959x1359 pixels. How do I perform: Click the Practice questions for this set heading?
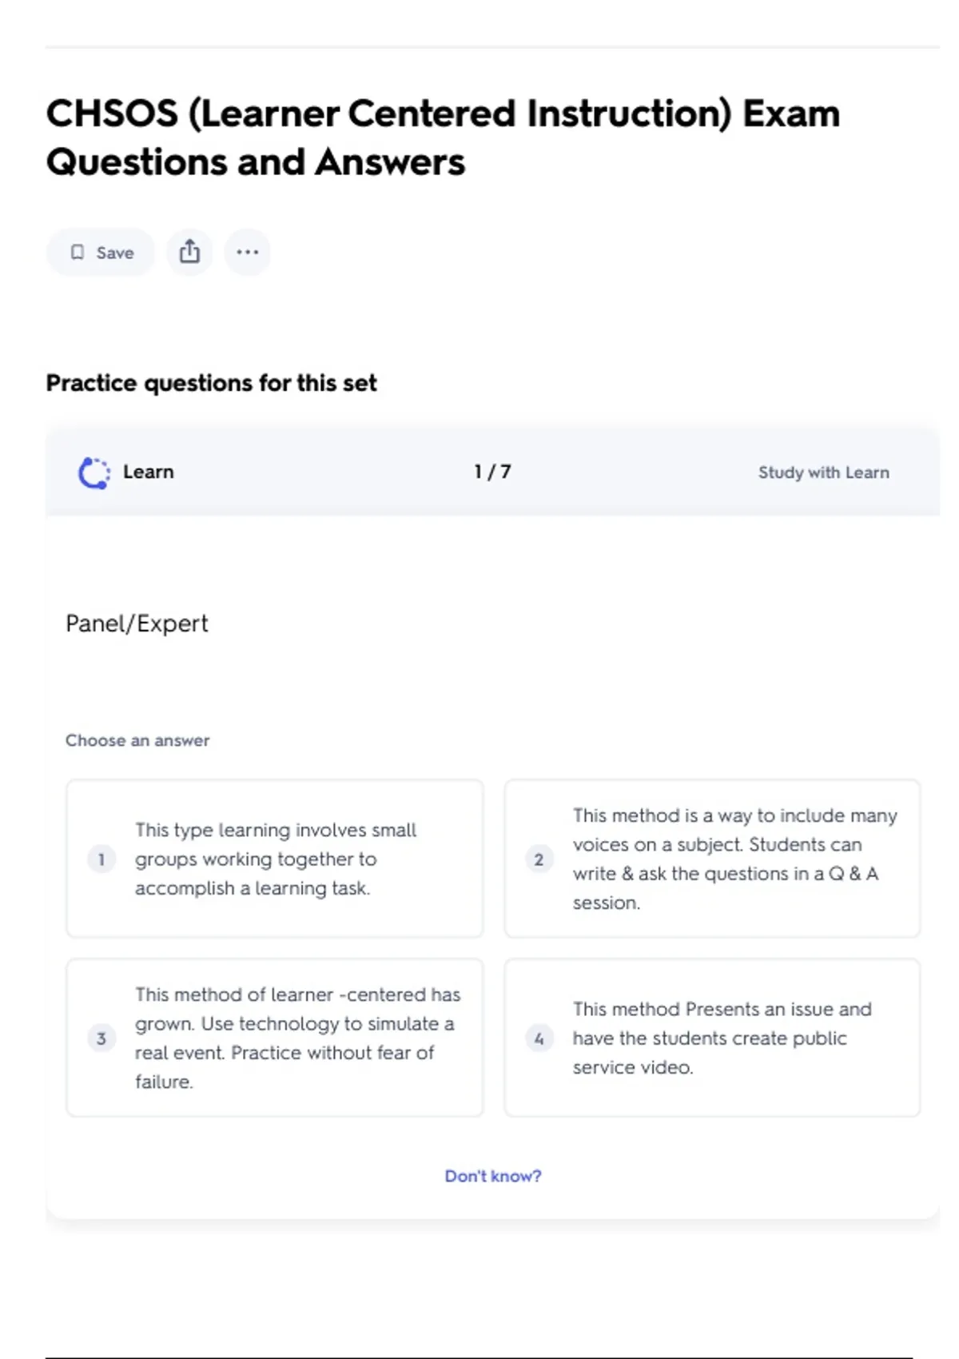[x=211, y=383]
